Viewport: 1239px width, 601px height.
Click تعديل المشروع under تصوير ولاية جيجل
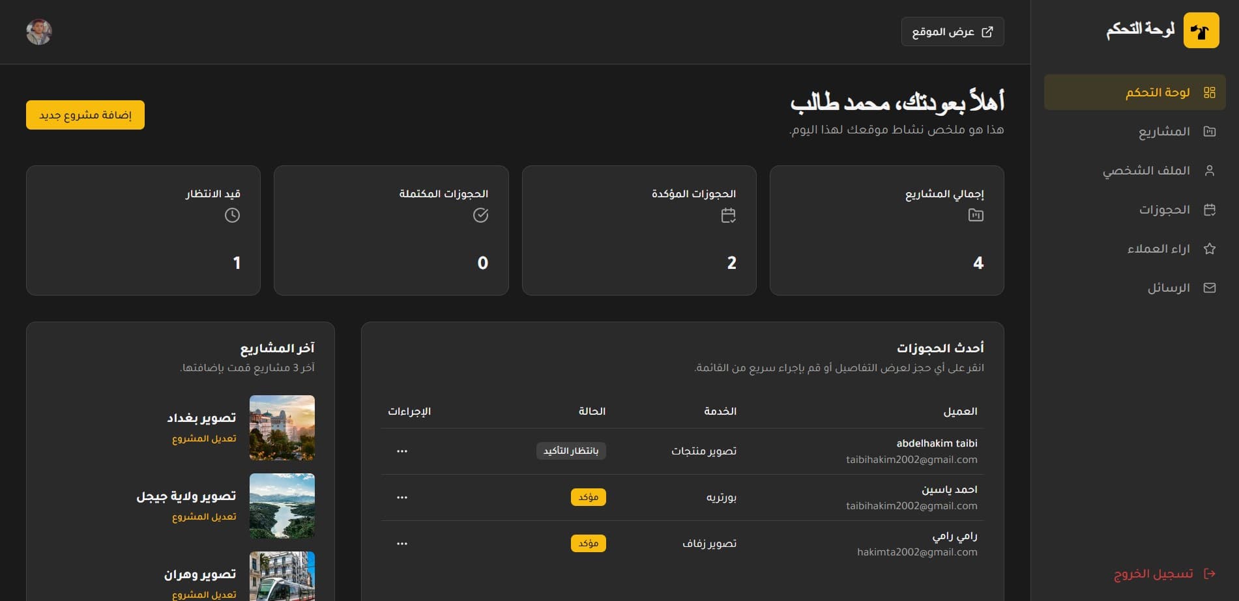pyautogui.click(x=203, y=516)
